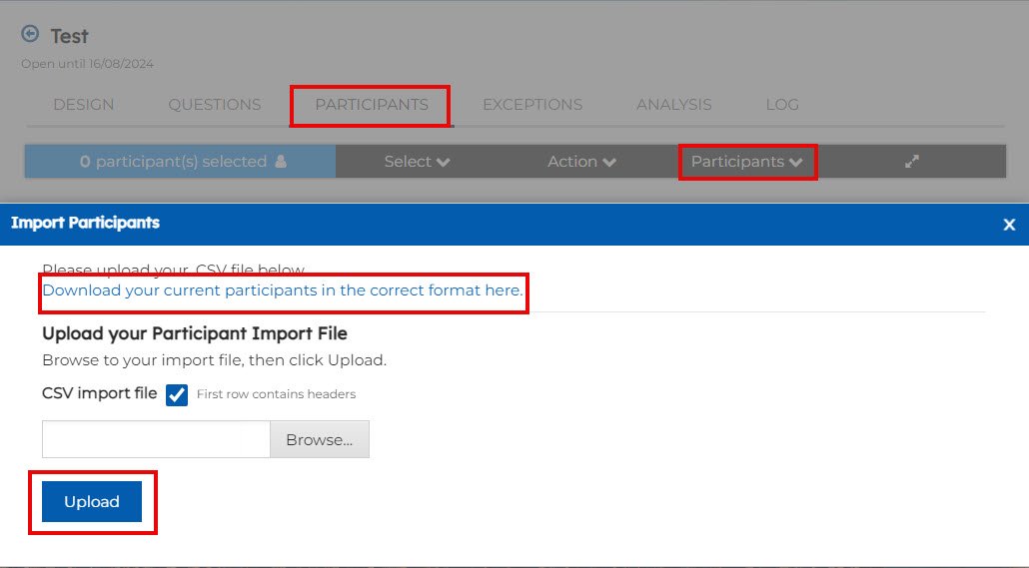The height and width of the screenshot is (568, 1029).
Task: Click the download current participants link
Action: 282,290
